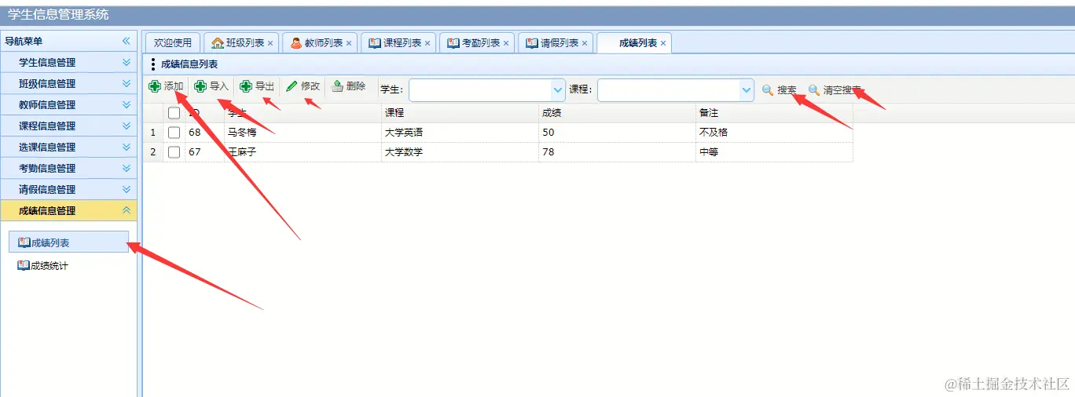Screen dimensions: 1075x397
Task: Click the book icon on 课程列表 tab
Action: (x=375, y=43)
